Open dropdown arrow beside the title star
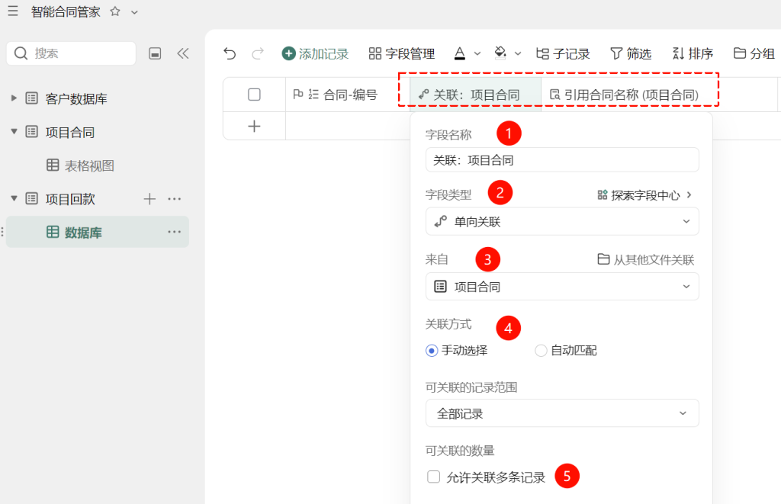This screenshot has width=781, height=504. 134,12
